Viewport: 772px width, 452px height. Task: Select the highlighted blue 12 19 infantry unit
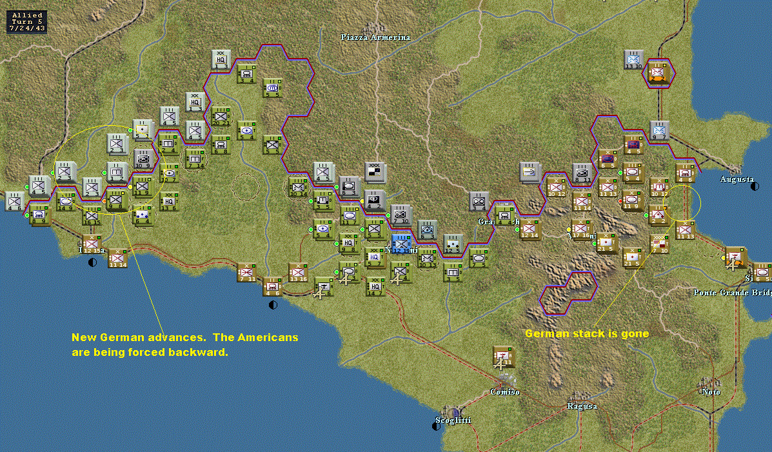pyautogui.click(x=401, y=244)
